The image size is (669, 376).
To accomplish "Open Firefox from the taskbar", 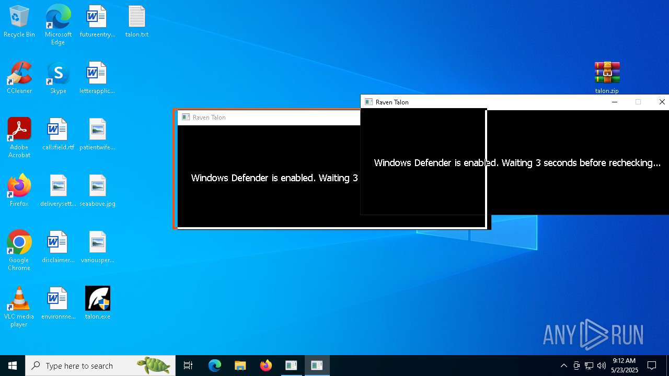I will [266, 366].
